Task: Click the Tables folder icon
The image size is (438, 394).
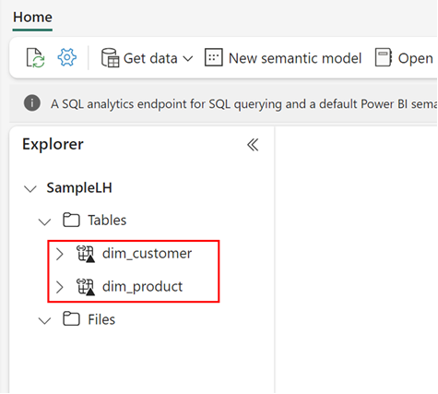Action: 71,220
